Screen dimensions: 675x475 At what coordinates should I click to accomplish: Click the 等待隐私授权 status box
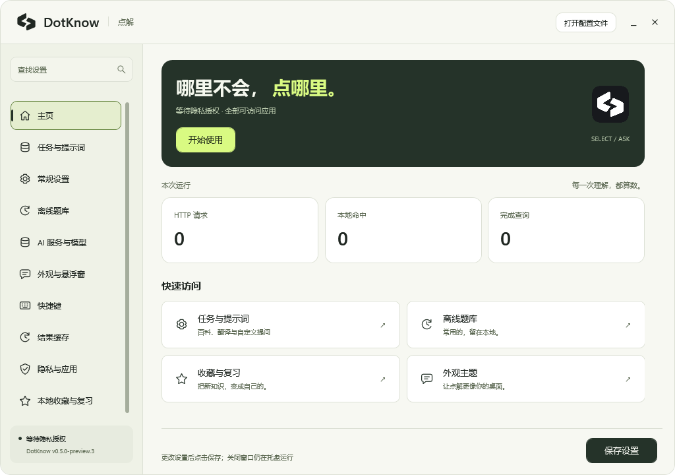point(71,445)
